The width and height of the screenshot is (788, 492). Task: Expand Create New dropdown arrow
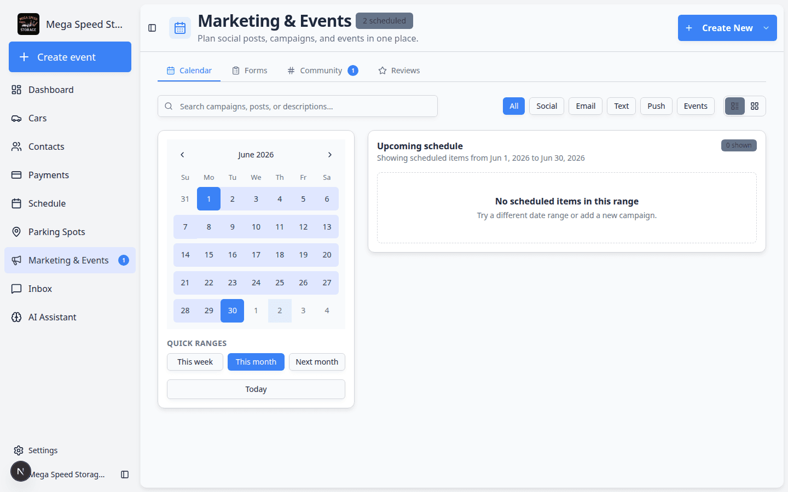[766, 28]
